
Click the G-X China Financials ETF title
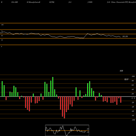pos(118,2)
